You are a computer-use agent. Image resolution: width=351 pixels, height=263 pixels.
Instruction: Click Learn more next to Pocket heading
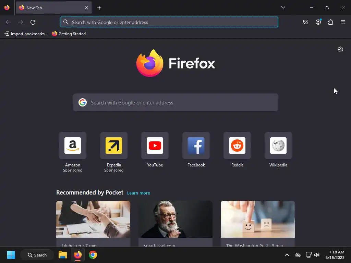[x=138, y=193]
